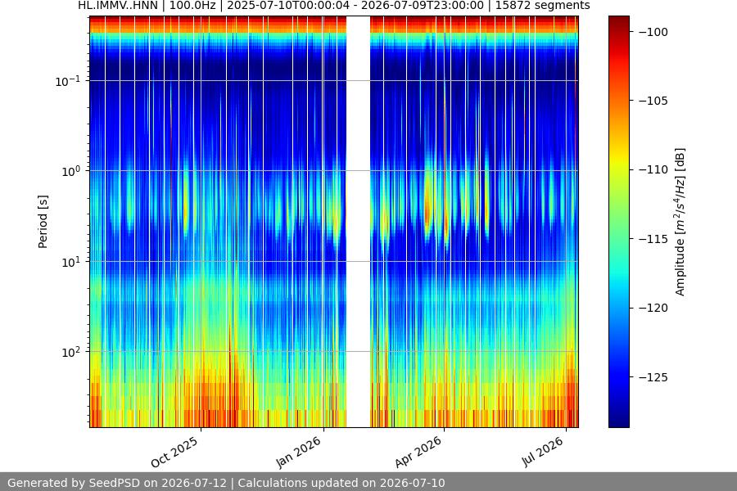The image size is (737, 491).
Task: Click the Oct 2025 x-axis label
Action: pyautogui.click(x=174, y=453)
